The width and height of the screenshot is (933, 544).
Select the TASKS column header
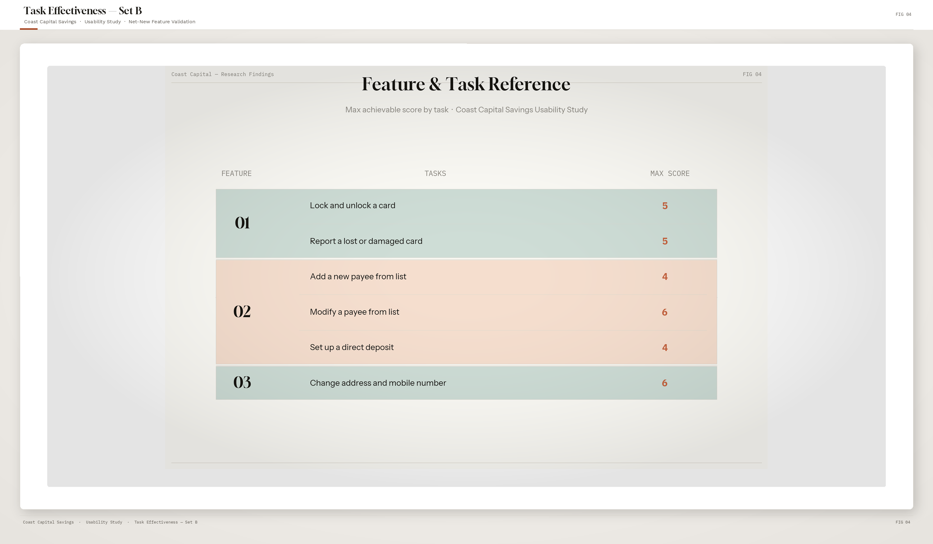[x=435, y=173]
